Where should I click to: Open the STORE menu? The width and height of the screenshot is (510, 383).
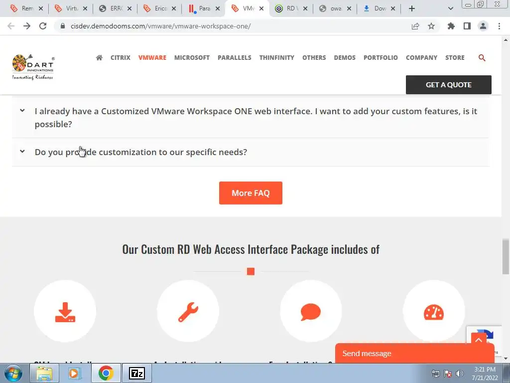(x=455, y=58)
